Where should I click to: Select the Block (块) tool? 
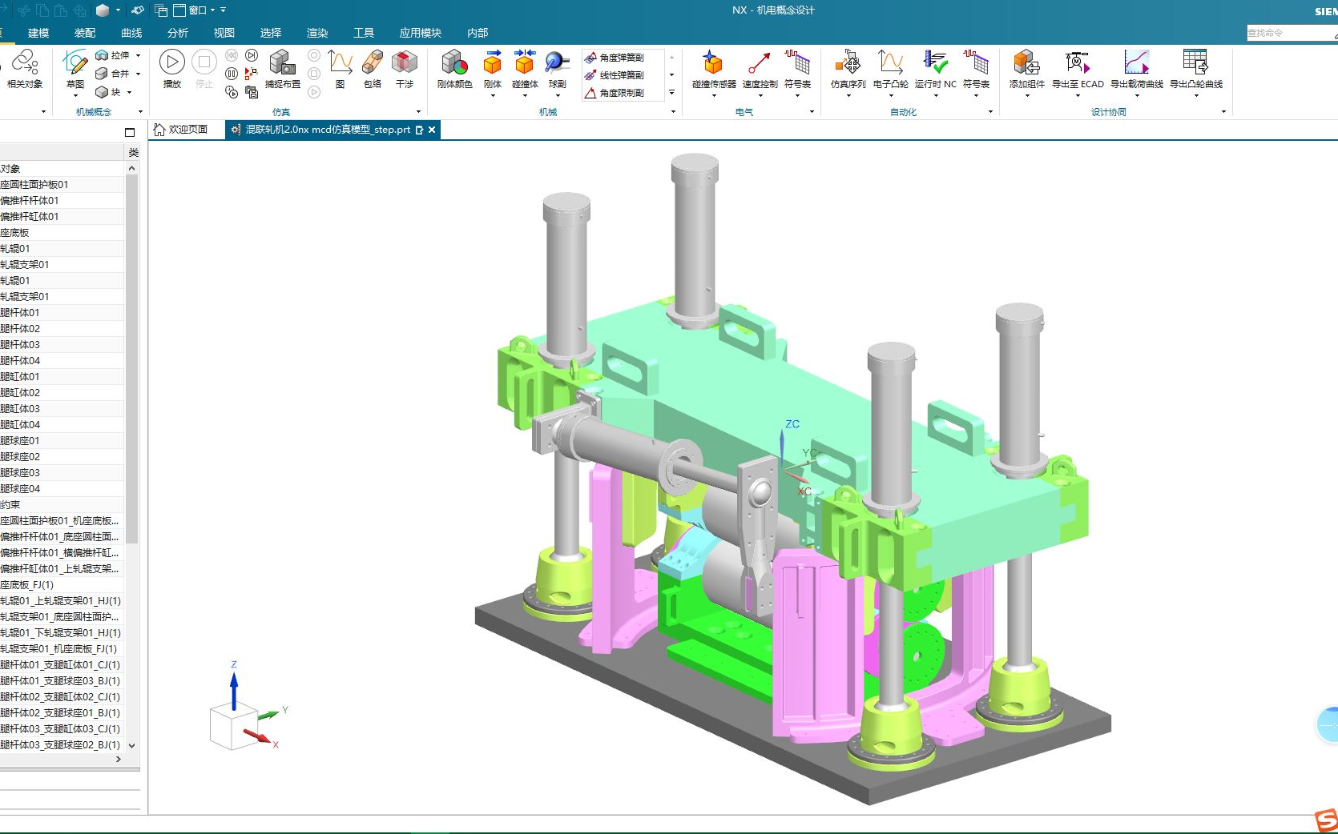(109, 92)
